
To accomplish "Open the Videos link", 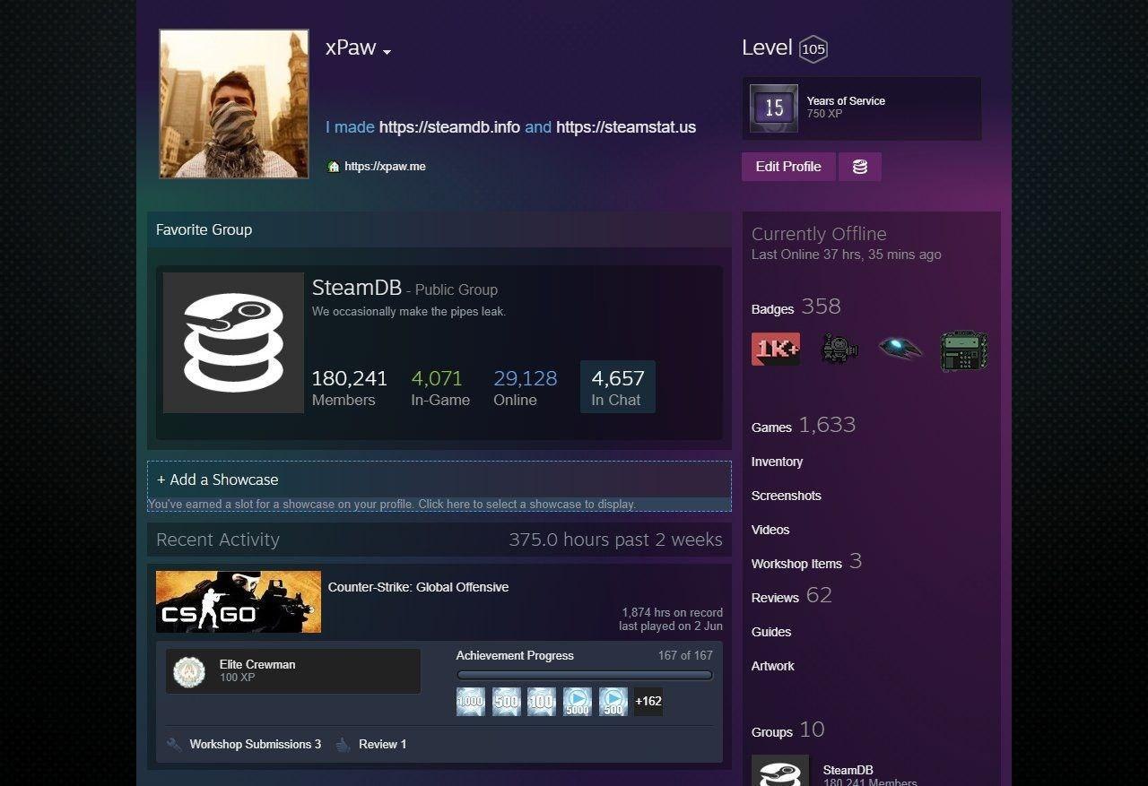I will click(770, 530).
